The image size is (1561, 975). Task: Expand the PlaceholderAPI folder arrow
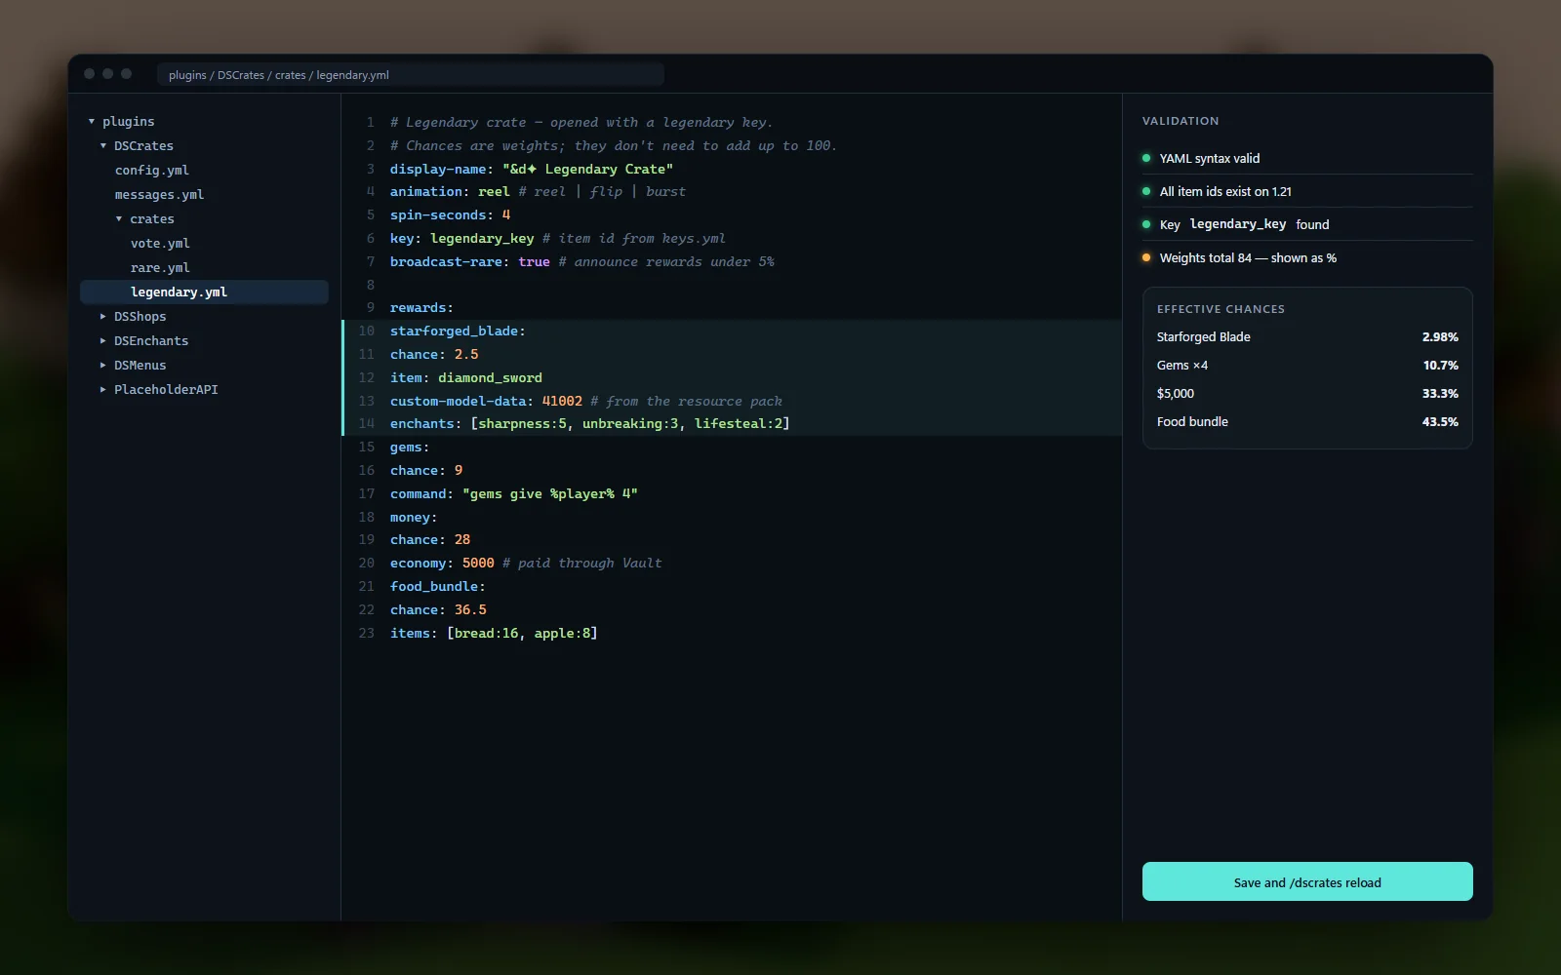[103, 390]
